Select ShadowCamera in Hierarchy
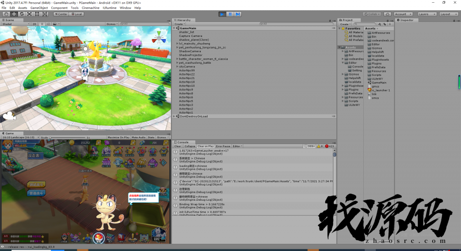Screen dimensions: 461x251 coord(190,51)
